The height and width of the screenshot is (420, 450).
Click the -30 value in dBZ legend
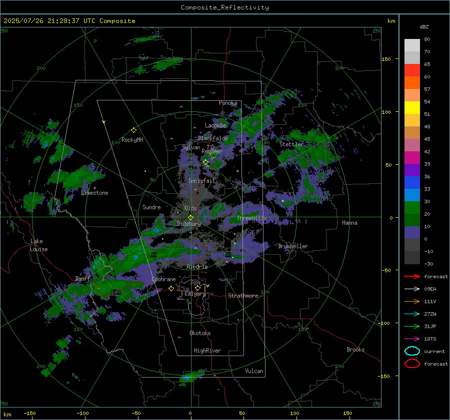[428, 264]
